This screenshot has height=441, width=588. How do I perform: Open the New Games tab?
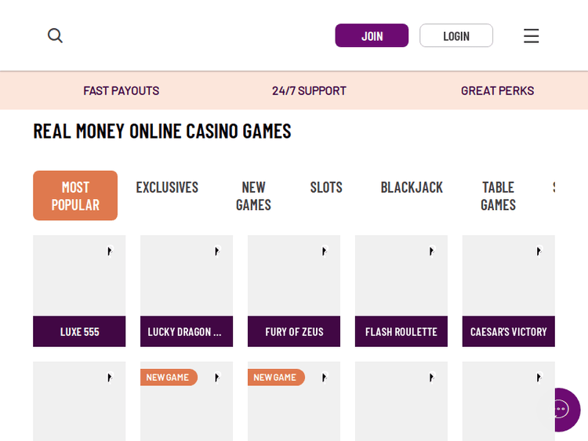point(253,196)
